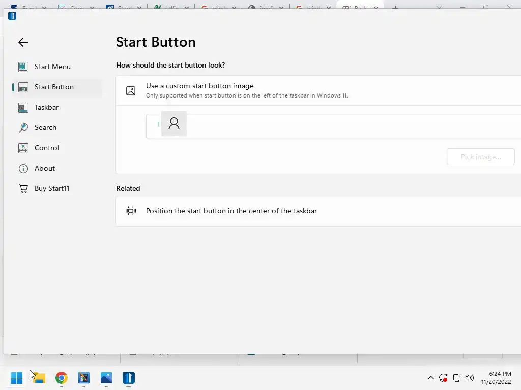
Task: Click the Start Button sidebar icon
Action: click(x=23, y=87)
